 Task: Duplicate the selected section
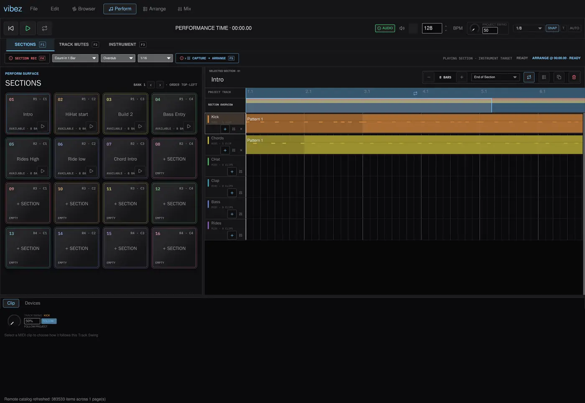(x=559, y=77)
